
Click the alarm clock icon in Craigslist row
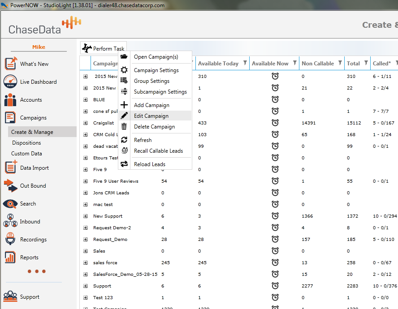click(275, 123)
